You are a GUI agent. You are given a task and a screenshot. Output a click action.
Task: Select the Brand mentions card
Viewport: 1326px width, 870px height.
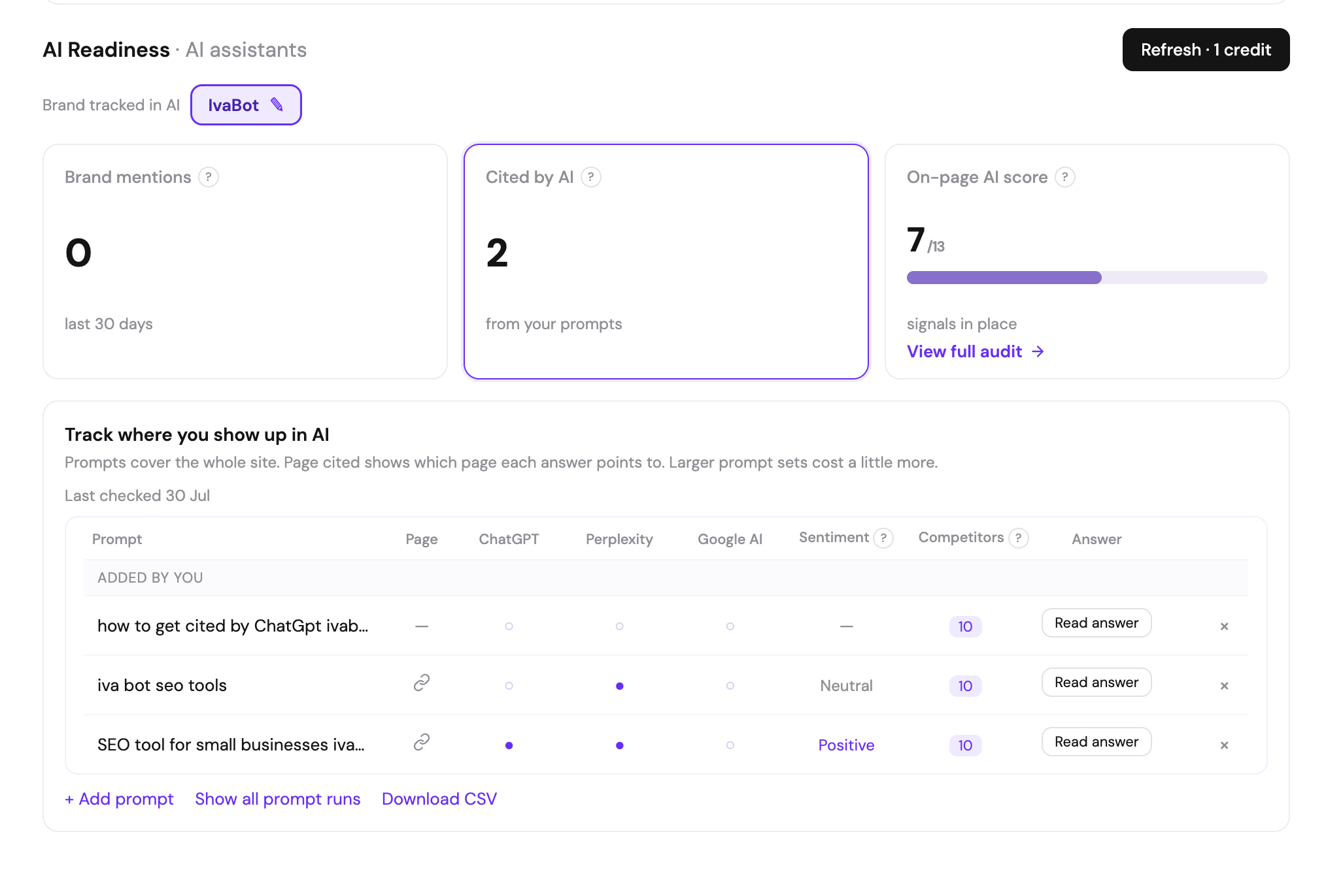(x=245, y=261)
